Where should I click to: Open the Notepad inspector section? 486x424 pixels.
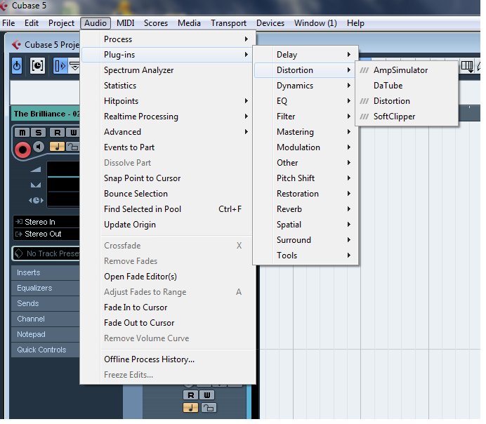pos(45,334)
